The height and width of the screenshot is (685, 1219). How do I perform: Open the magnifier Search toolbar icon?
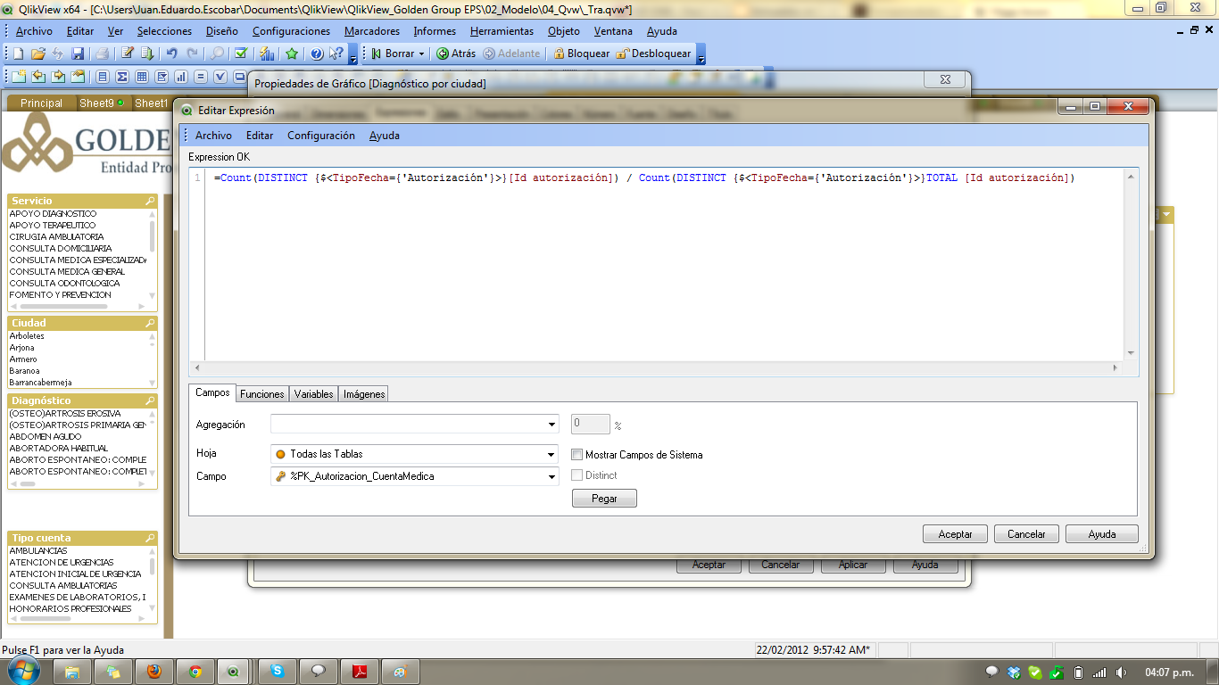pyautogui.click(x=218, y=54)
